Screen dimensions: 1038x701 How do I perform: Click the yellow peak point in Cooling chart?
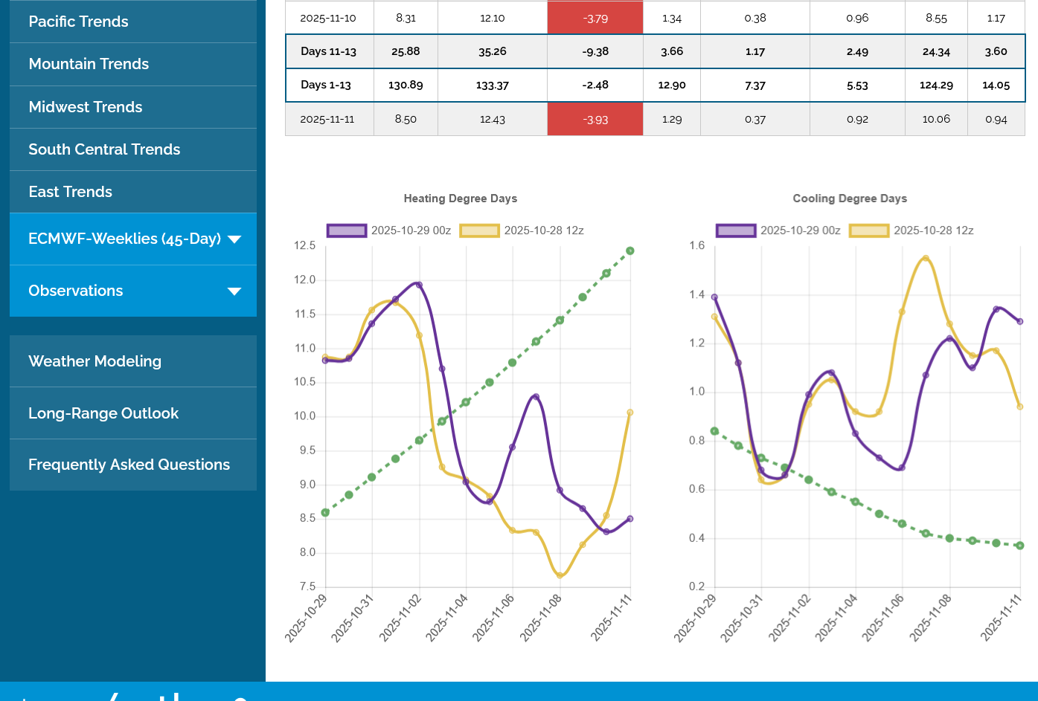tap(926, 259)
